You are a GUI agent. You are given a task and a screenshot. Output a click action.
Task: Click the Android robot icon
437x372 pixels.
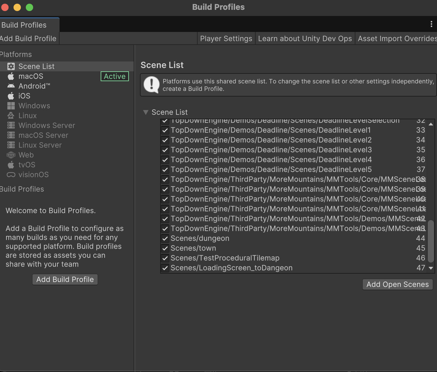pos(11,86)
